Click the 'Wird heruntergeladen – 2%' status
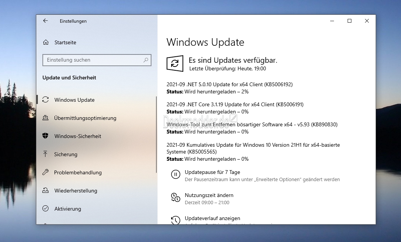Screen dimensions: 401x242 (x=216, y=92)
